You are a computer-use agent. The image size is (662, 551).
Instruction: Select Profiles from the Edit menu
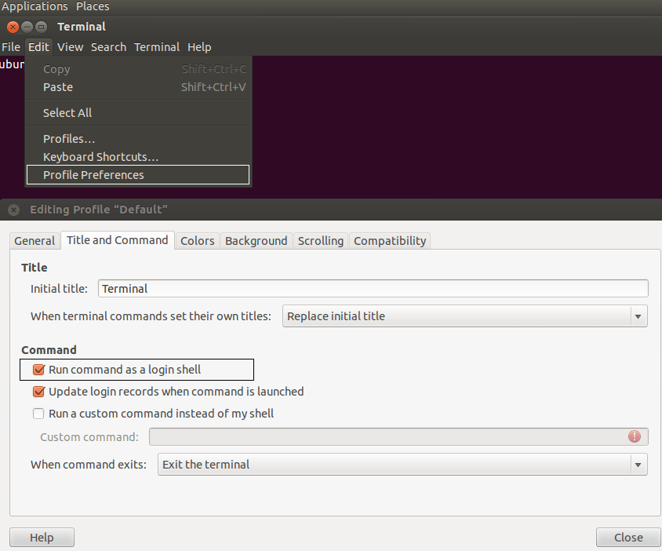tap(68, 138)
